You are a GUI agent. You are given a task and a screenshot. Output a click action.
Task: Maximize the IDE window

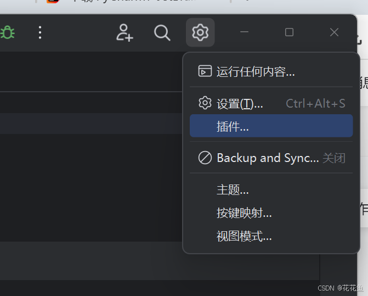click(289, 32)
